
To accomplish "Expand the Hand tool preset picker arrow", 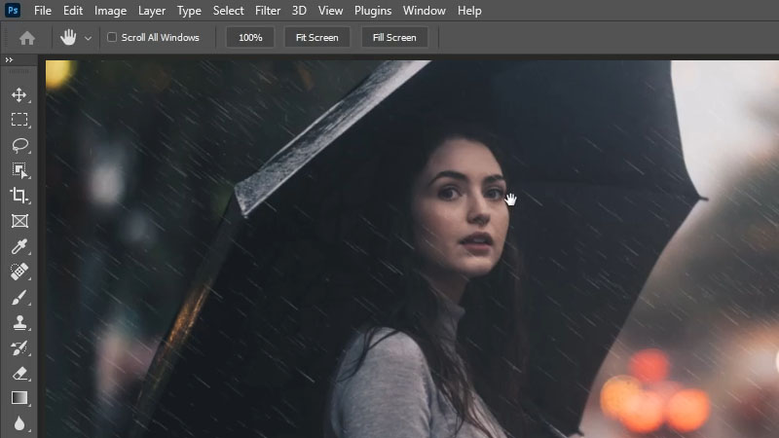I will click(88, 38).
